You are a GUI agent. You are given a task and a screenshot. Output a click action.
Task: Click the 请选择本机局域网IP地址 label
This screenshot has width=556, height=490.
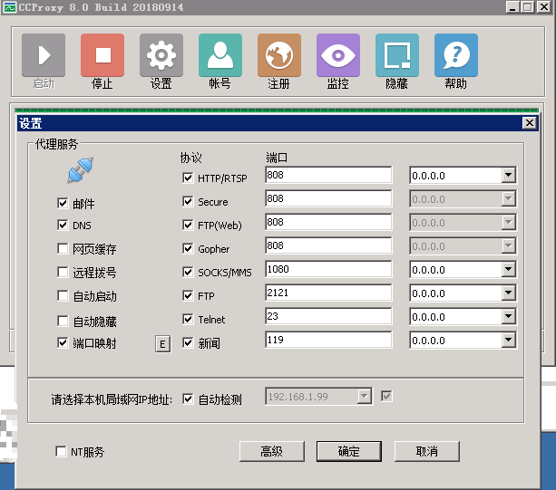(x=112, y=399)
